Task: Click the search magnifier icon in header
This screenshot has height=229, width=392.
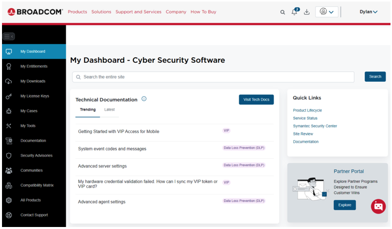Action: pos(282,12)
